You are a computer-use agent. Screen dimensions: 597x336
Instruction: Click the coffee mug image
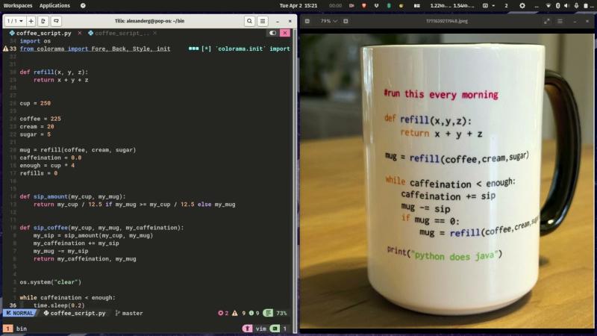point(447,181)
